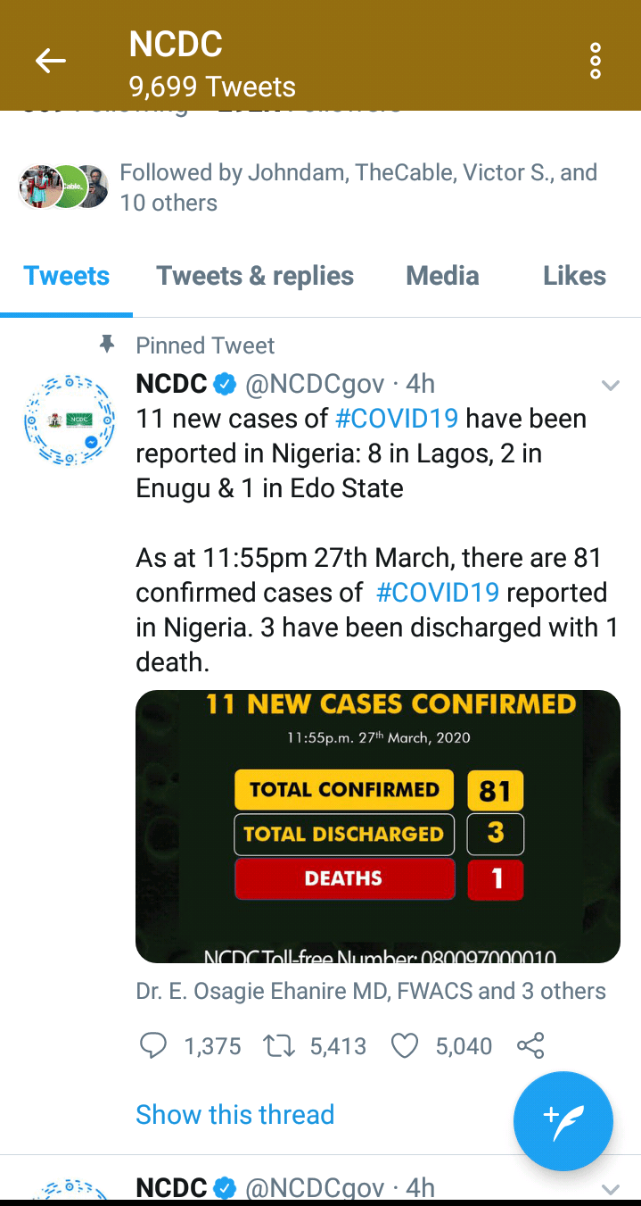This screenshot has width=641, height=1206.
Task: Retweet the pinned NCDC tweet
Action: 281,1045
